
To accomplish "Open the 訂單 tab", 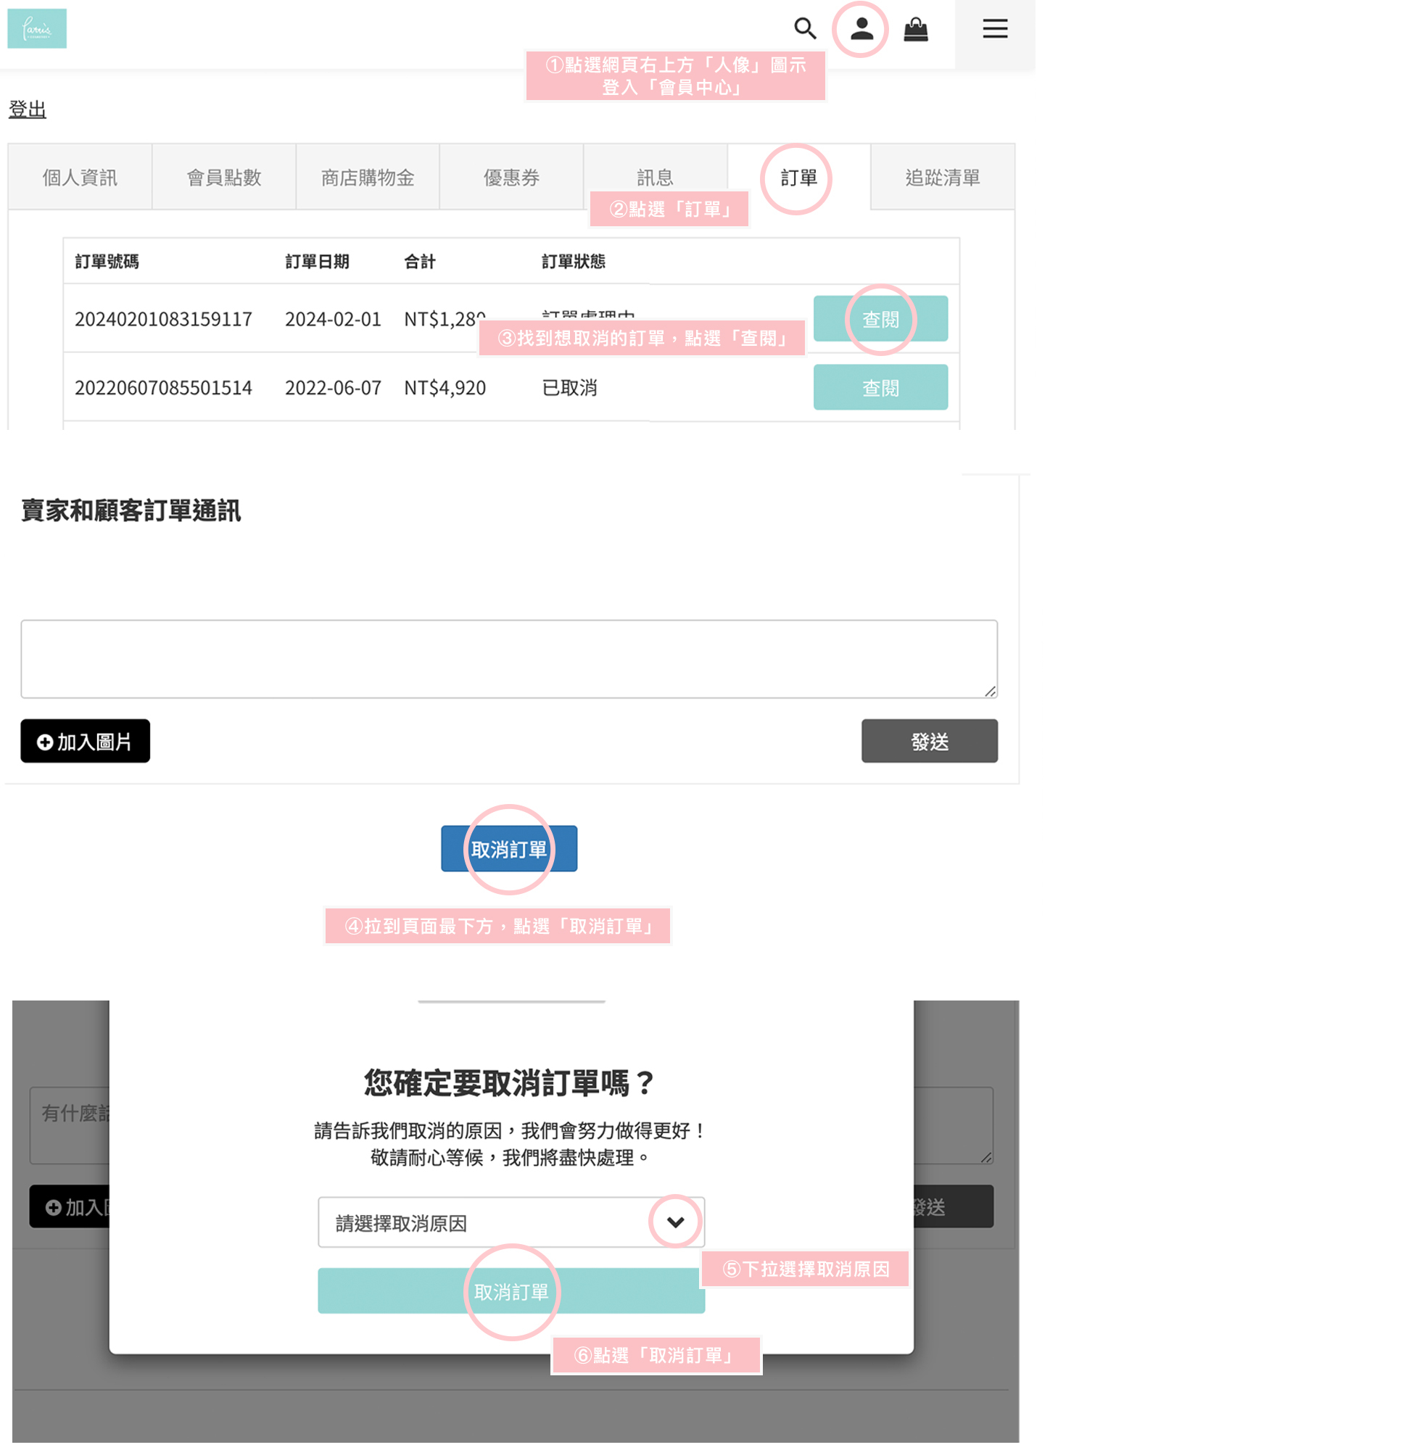I will [x=798, y=178].
